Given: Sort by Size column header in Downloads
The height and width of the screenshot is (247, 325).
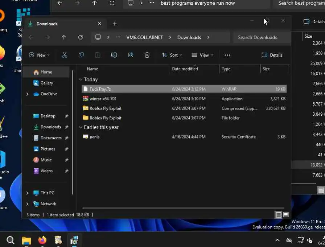Looking at the screenshot, I should point(266,69).
